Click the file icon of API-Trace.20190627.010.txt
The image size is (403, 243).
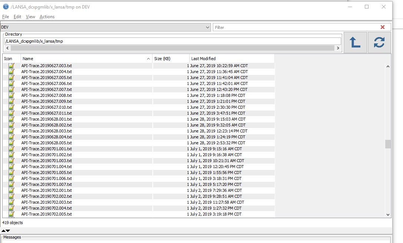point(11,107)
